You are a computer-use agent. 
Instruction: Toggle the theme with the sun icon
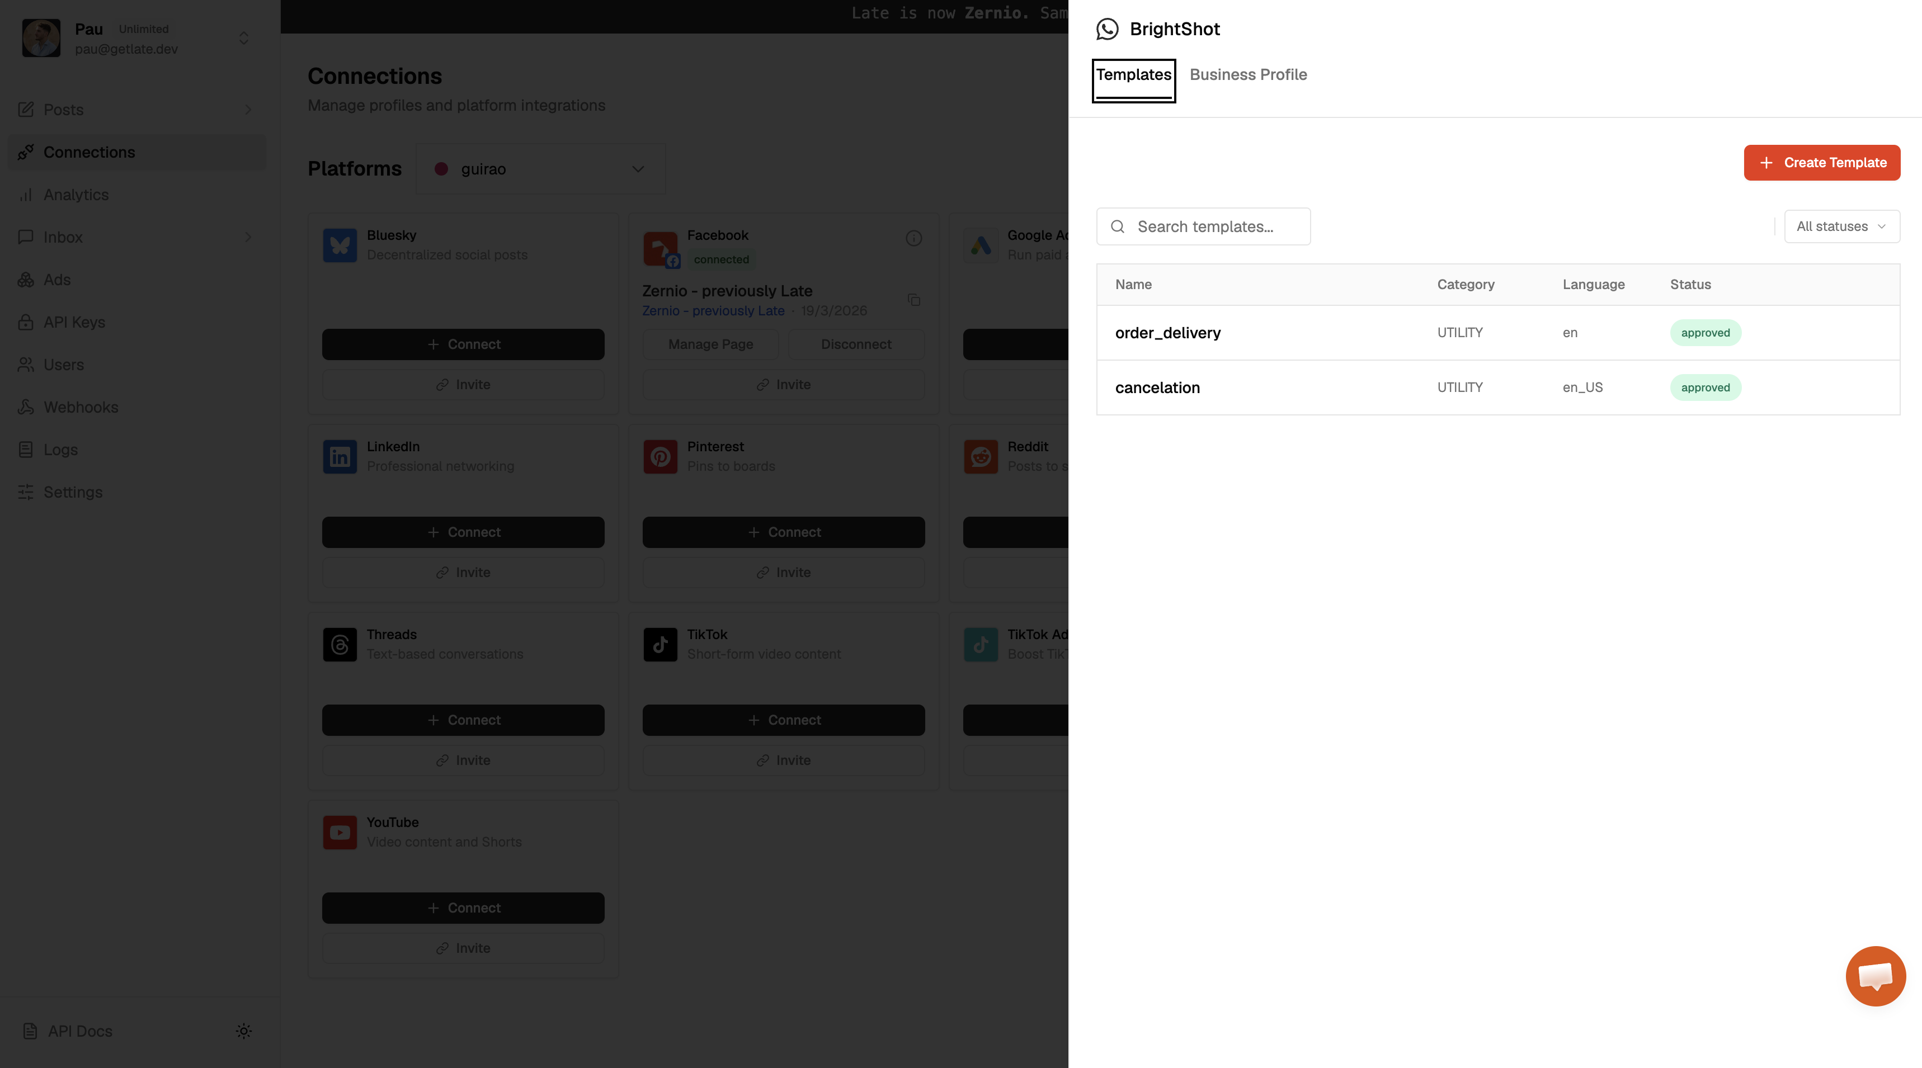pyautogui.click(x=244, y=1031)
